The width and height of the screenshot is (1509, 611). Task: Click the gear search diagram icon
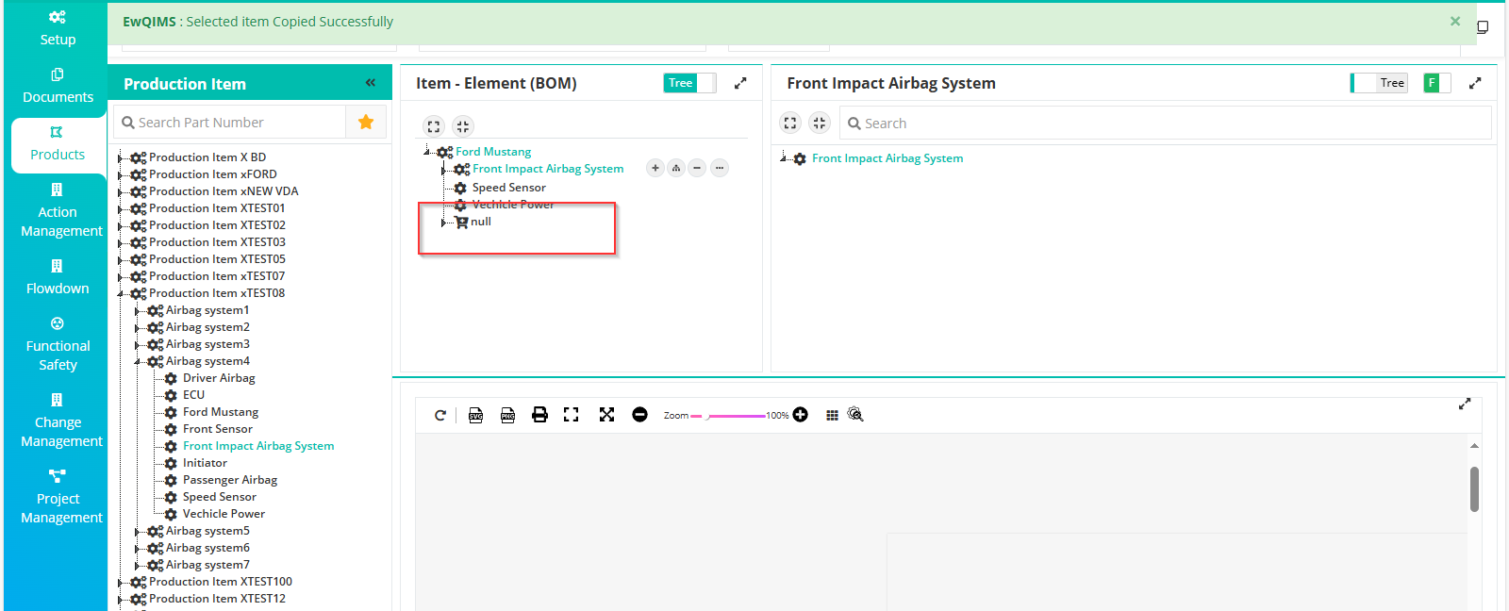pos(855,415)
